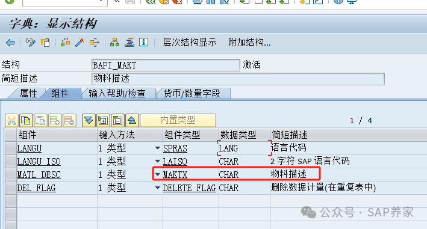Open typing method dropdown for LANGU row

click(157, 148)
